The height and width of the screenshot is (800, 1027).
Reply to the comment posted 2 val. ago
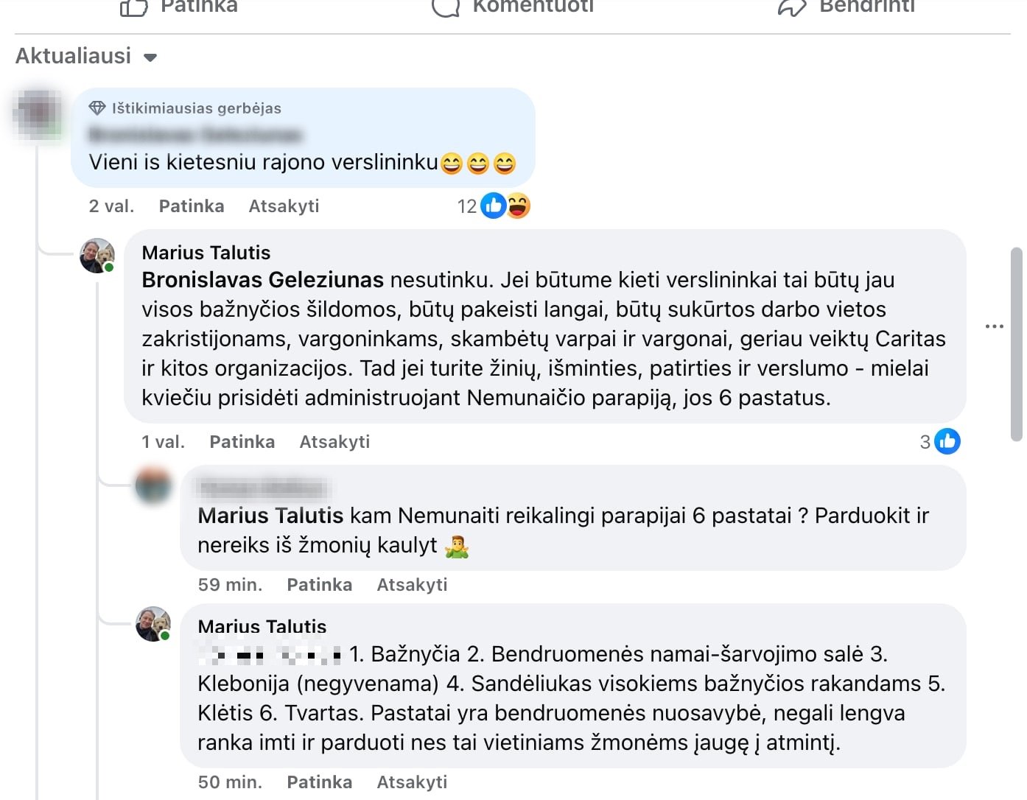click(x=284, y=206)
